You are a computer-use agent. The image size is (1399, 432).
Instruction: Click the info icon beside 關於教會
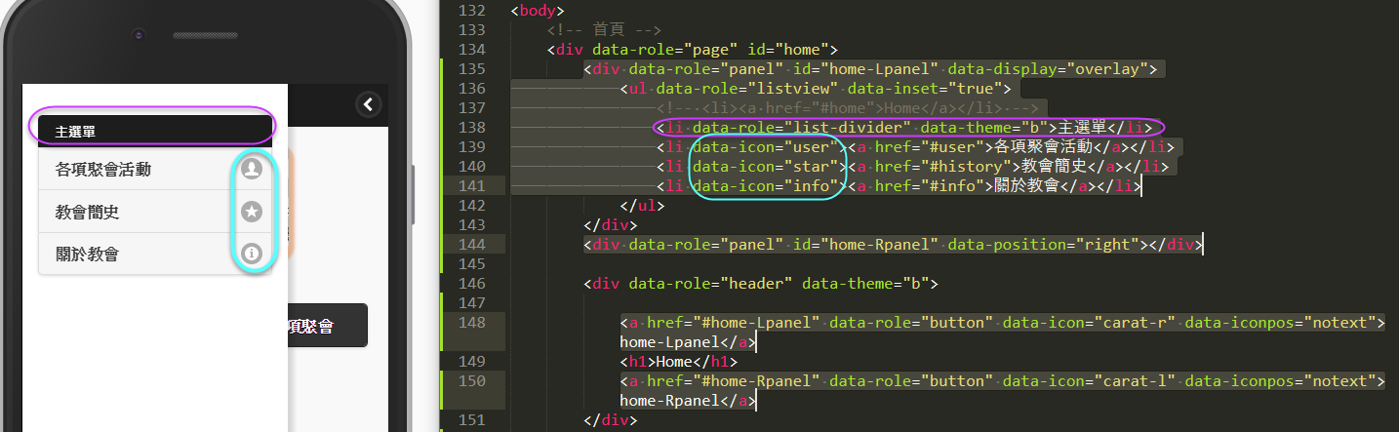click(x=252, y=255)
